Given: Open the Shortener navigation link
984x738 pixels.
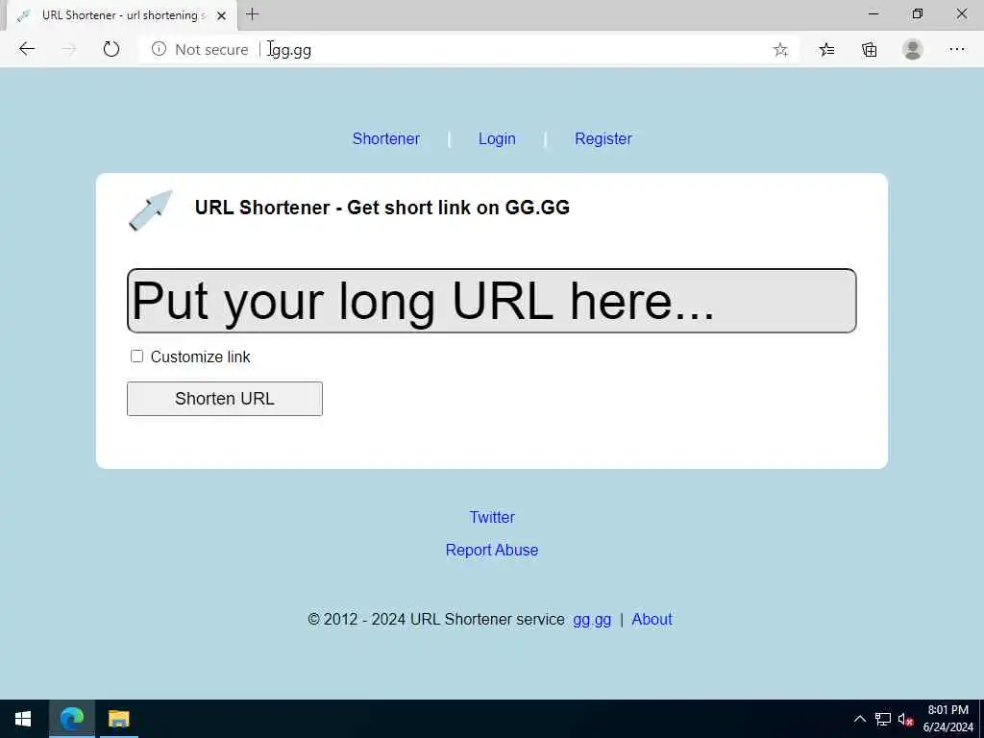Looking at the screenshot, I should (386, 138).
